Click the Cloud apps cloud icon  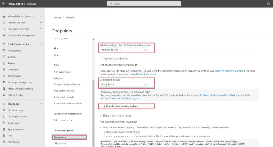click(x=4, y=104)
